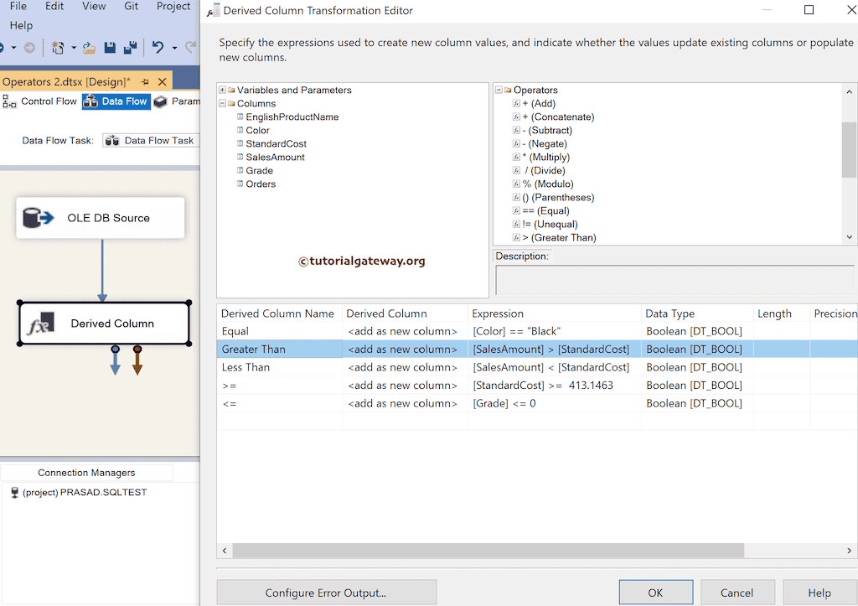Viewport: 858px width, 606px height.
Task: Open the Edit menu
Action: coord(54,6)
